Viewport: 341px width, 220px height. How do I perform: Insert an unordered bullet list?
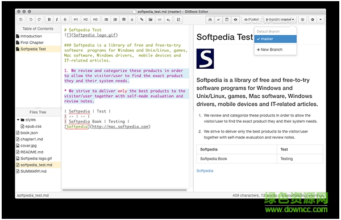(106, 19)
